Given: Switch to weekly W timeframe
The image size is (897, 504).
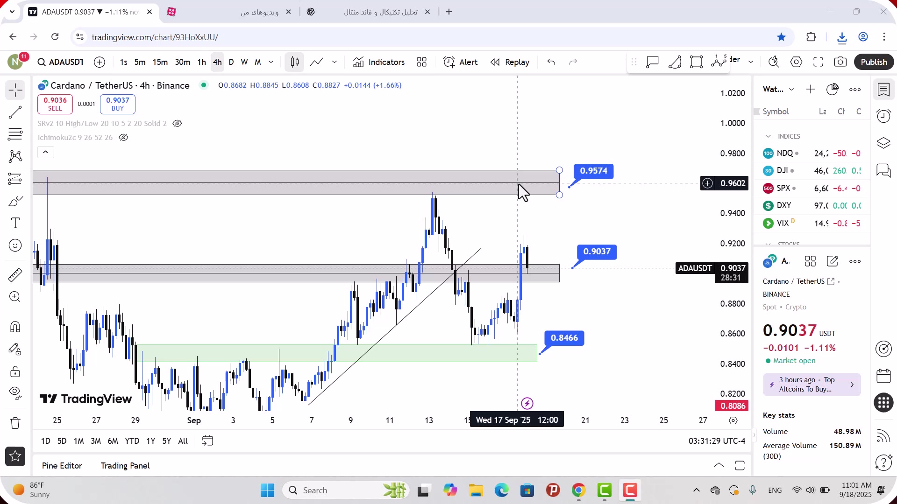Looking at the screenshot, I should (x=244, y=62).
